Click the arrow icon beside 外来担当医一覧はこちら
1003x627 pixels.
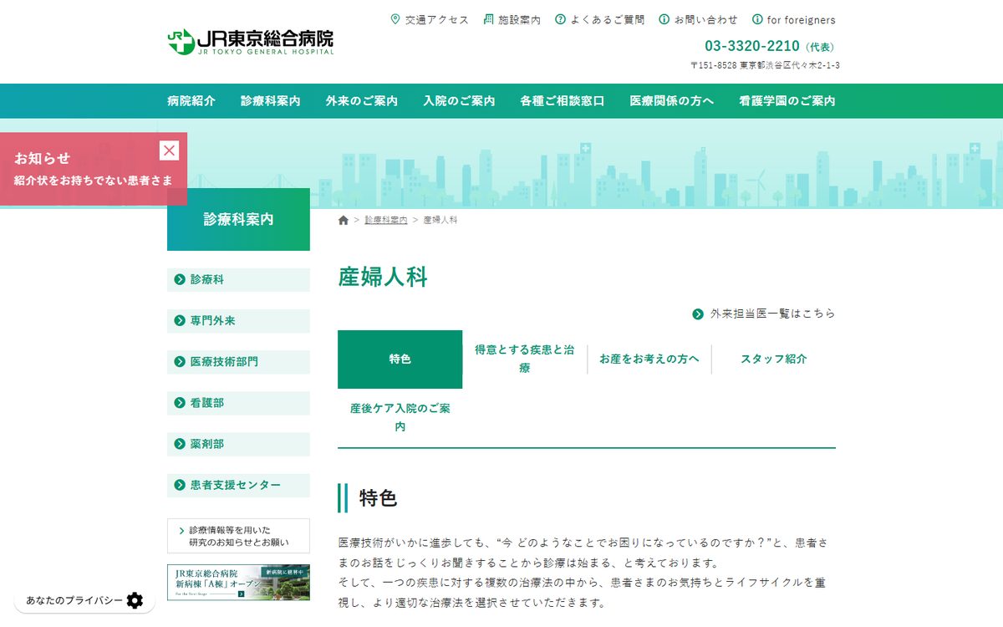(x=698, y=313)
